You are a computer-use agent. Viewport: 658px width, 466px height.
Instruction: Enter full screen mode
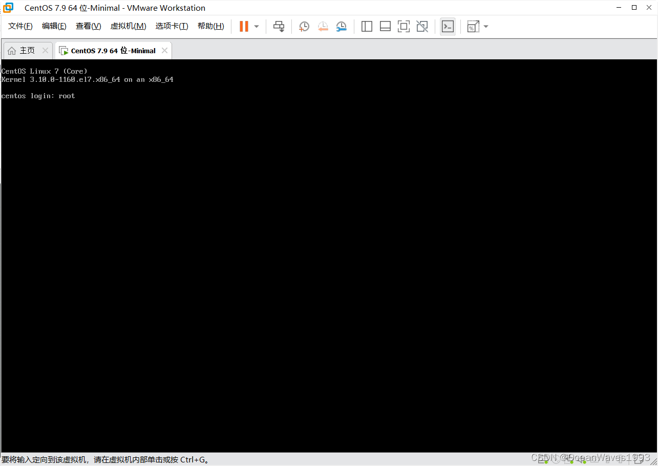404,27
